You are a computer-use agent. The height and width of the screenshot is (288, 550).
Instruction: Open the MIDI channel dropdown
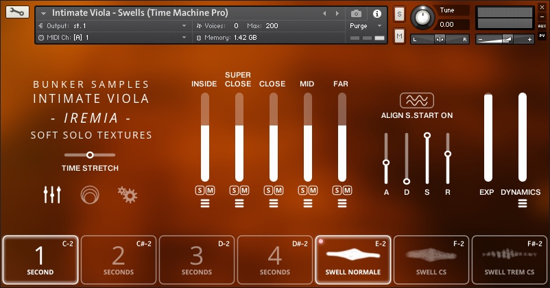184,37
